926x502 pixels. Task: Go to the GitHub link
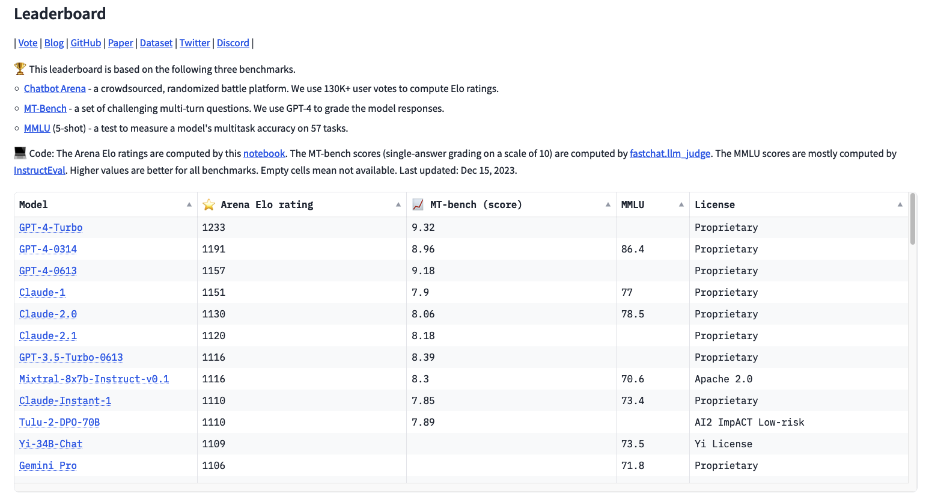[x=86, y=43]
